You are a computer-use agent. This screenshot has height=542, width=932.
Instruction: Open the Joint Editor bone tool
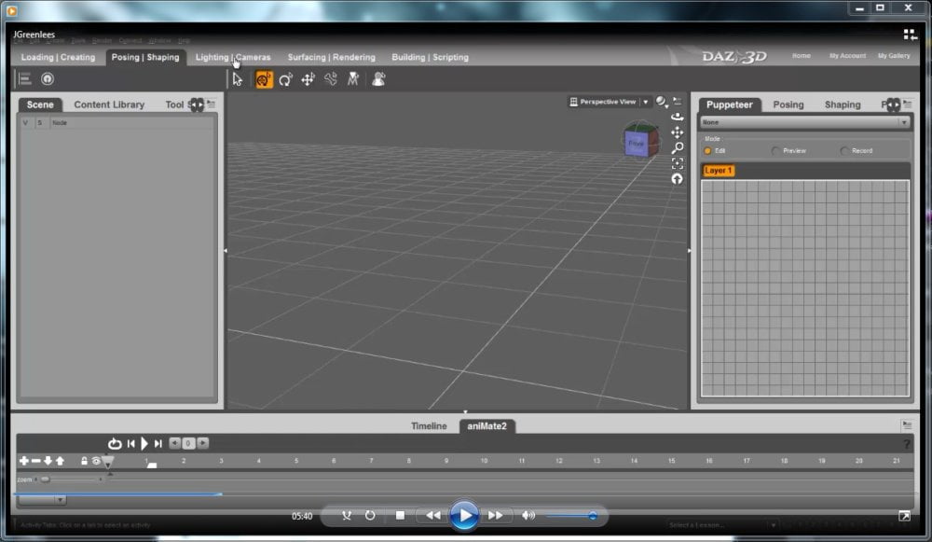(x=332, y=78)
